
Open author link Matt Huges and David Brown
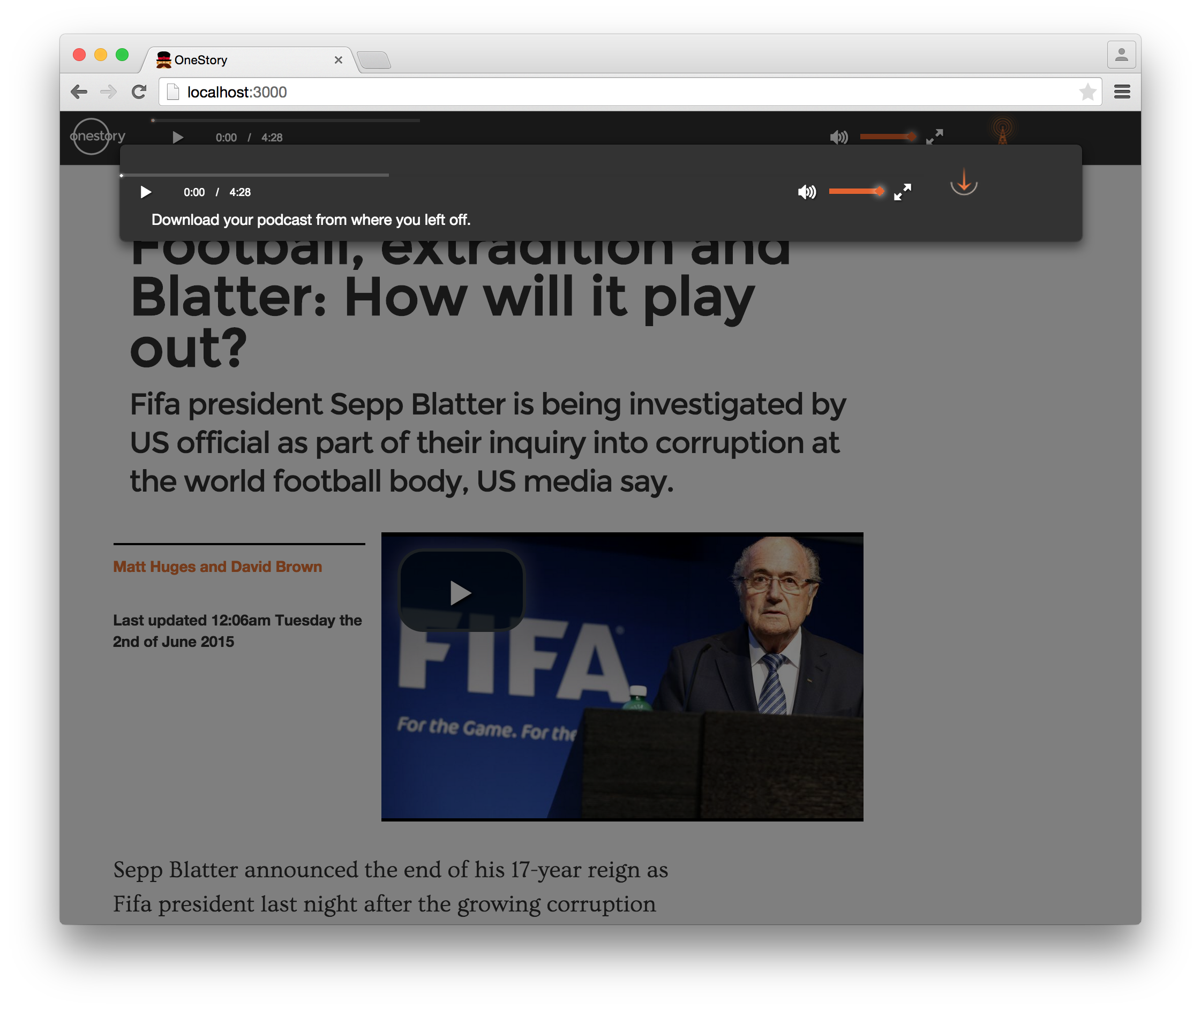coord(217,566)
